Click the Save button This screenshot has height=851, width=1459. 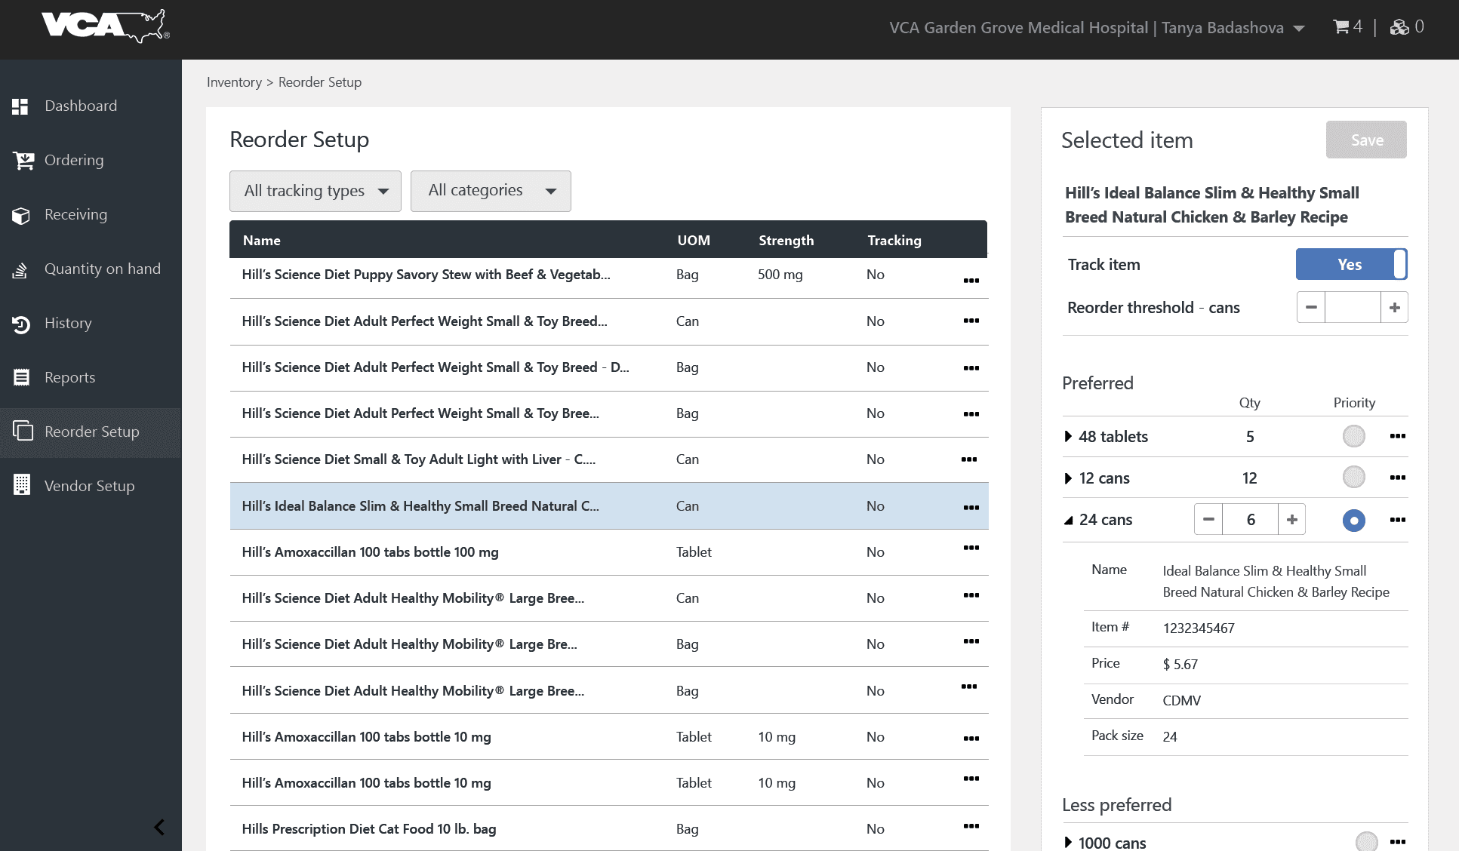(x=1366, y=140)
